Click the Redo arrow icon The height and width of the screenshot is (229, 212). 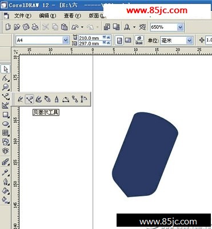point(90,27)
